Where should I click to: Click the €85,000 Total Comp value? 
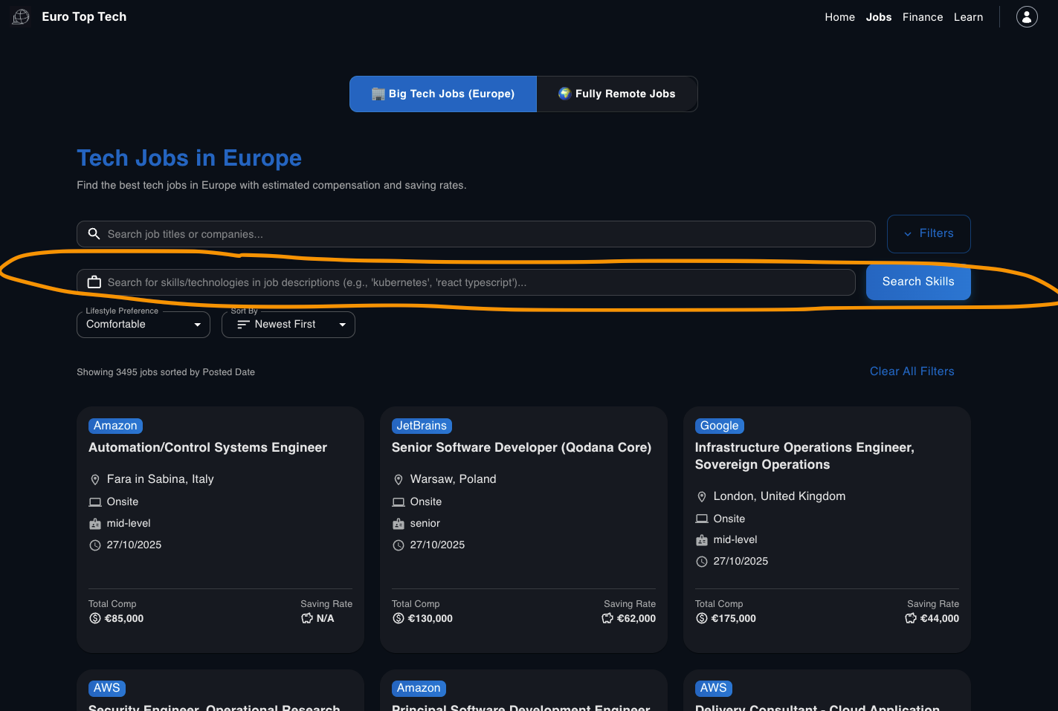click(124, 618)
